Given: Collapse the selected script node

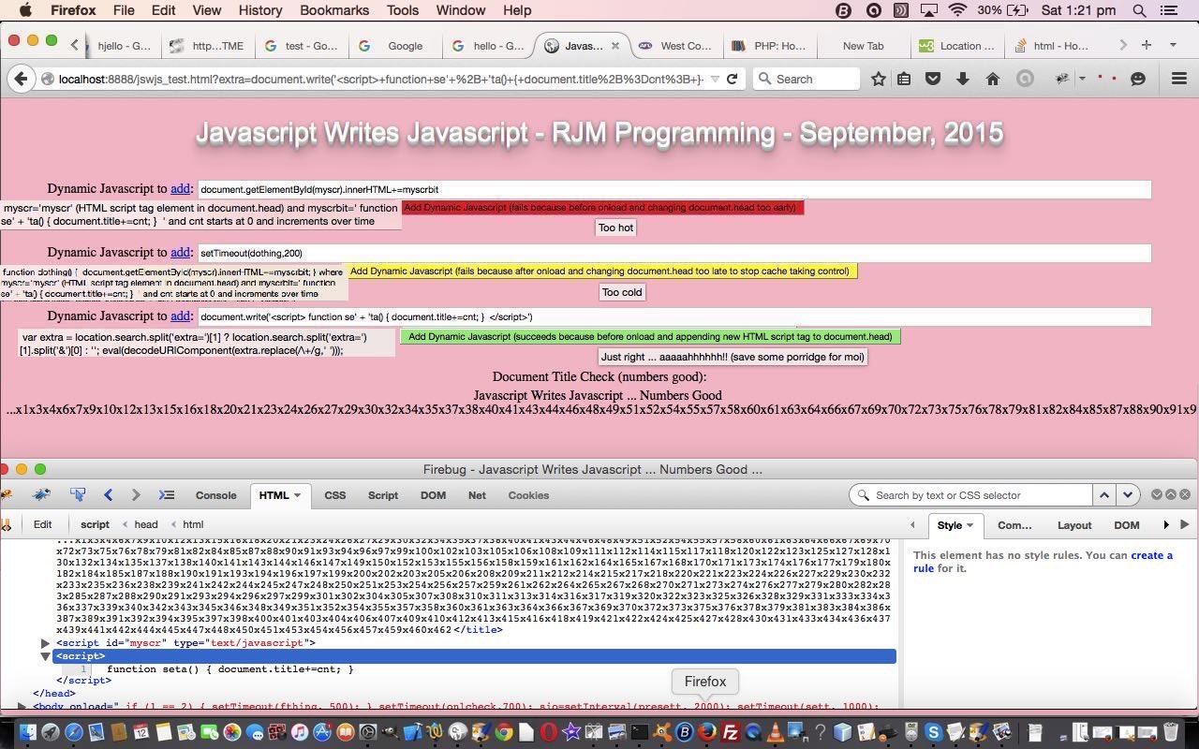Looking at the screenshot, I should pos(45,656).
